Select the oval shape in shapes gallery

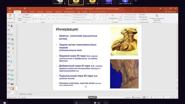[103, 15]
